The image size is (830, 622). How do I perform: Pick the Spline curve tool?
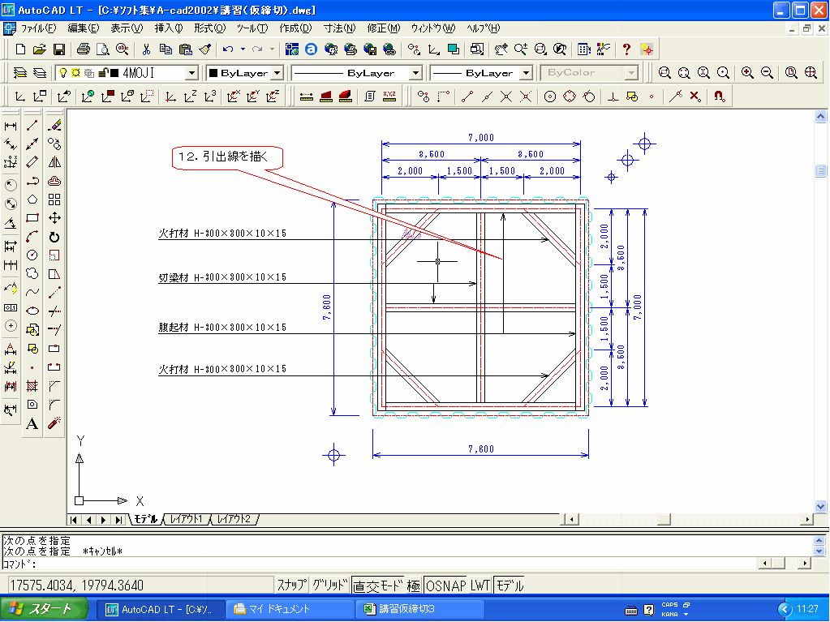click(x=32, y=292)
